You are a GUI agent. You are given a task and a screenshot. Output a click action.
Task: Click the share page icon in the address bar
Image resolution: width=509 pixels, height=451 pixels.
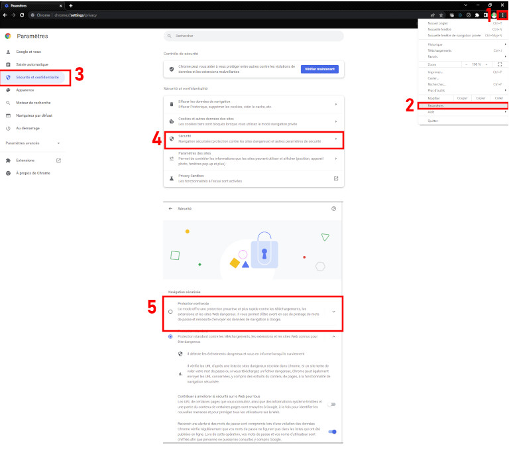pos(433,15)
